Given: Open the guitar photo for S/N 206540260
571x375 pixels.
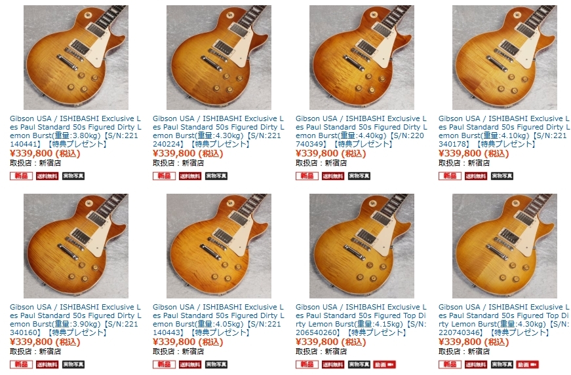Looking at the screenshot, I should (362, 246).
